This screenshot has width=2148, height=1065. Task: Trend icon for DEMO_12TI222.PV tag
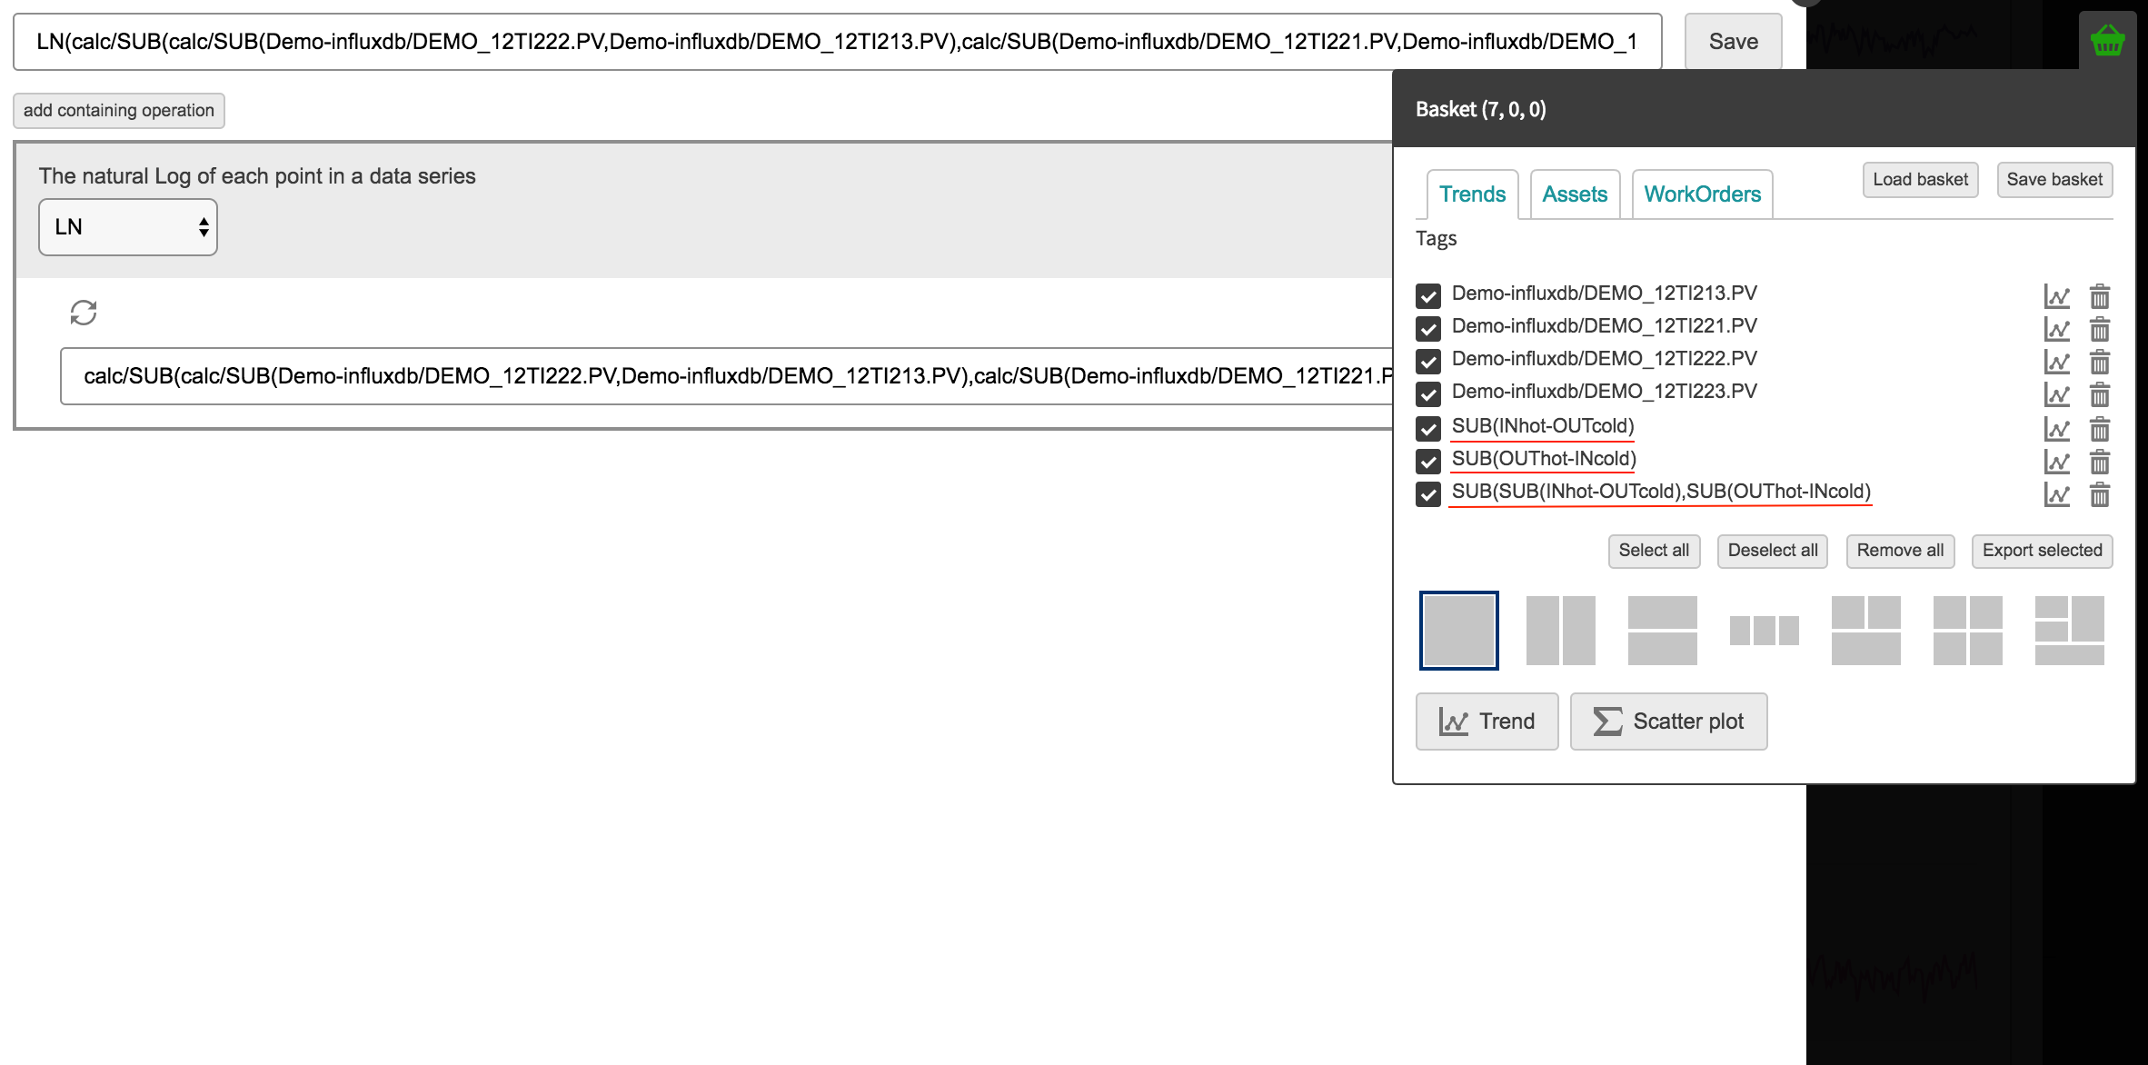(2057, 362)
